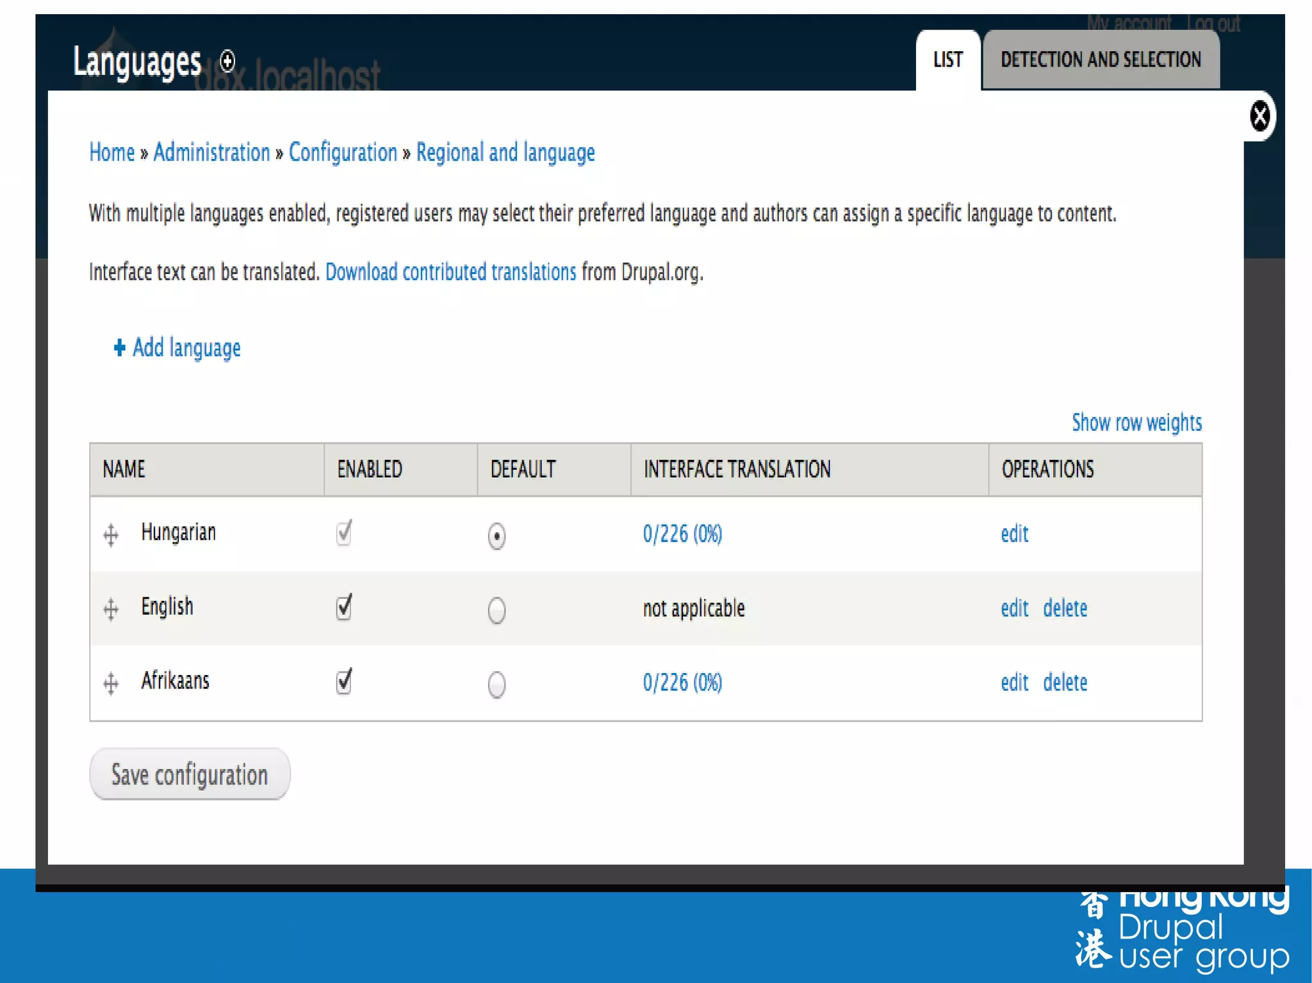The image size is (1312, 983).
Task: Click the Afrikaans row drag handle
Action: pos(111,683)
